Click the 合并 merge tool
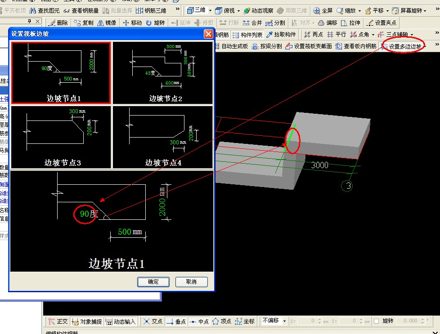 coord(252,23)
